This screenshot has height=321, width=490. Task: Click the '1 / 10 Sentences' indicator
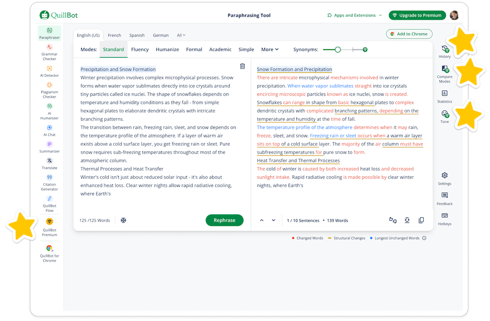tap(303, 221)
